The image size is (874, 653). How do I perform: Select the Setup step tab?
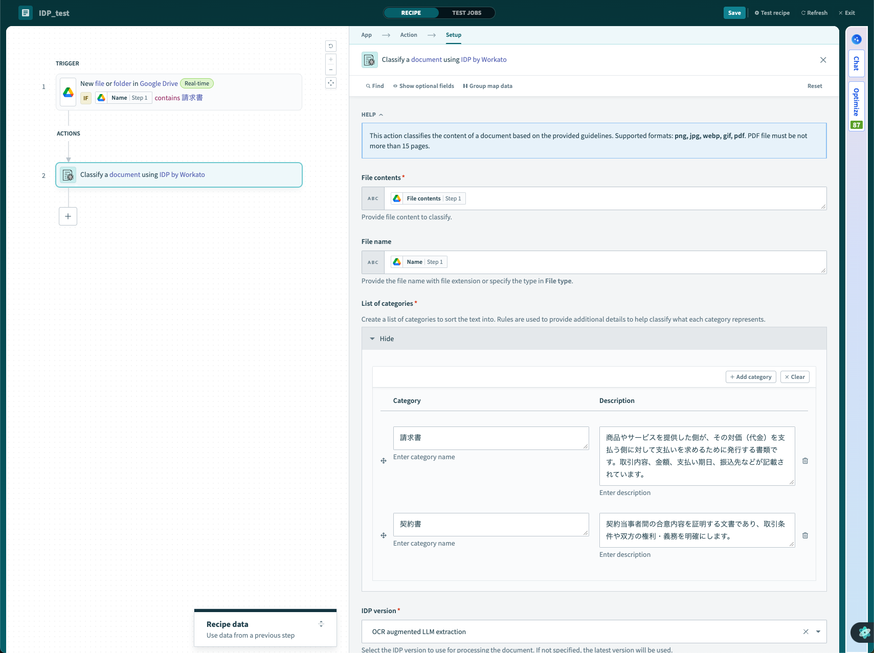click(454, 35)
